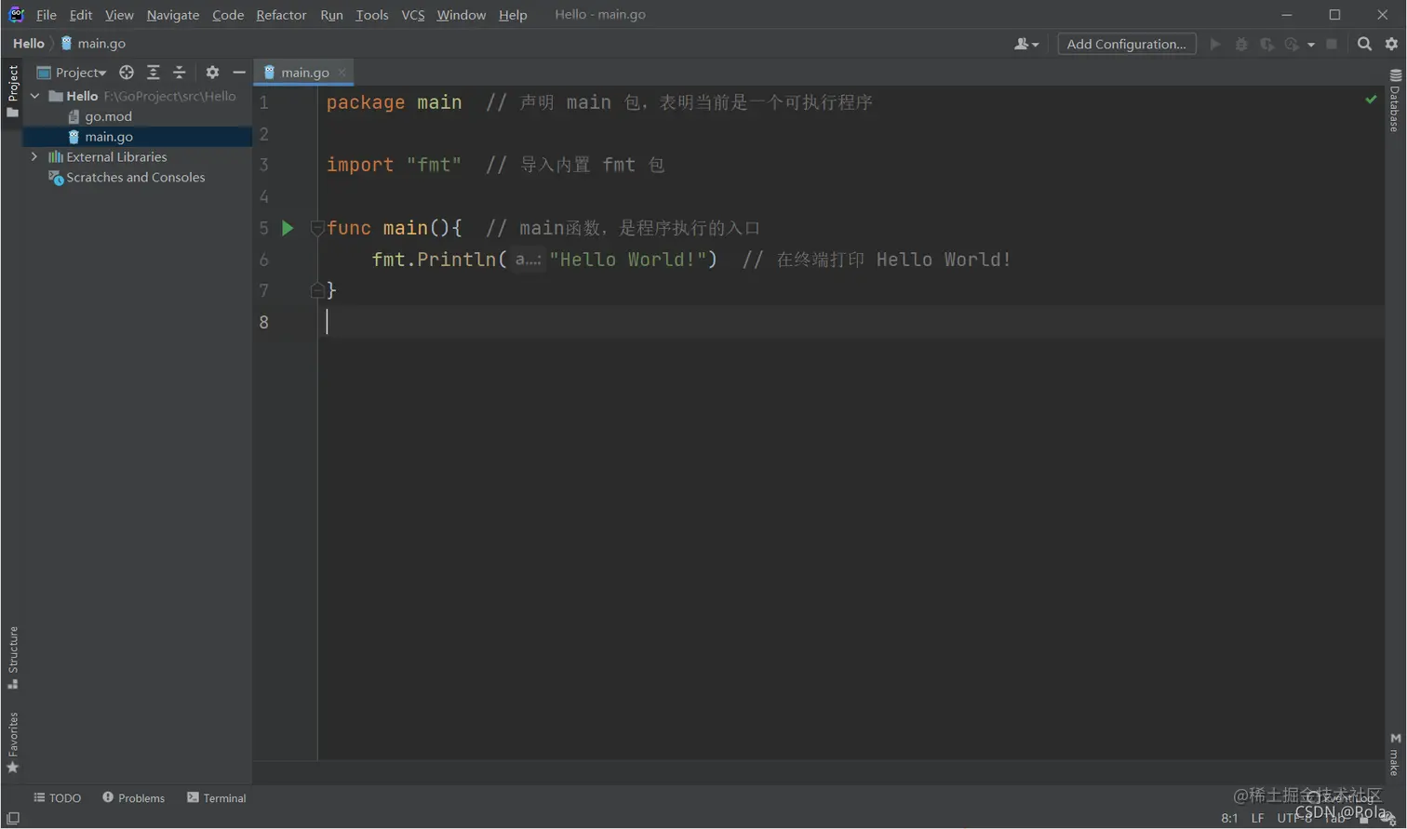Fold the func main block at line 5
1407x829 pixels.
click(316, 228)
